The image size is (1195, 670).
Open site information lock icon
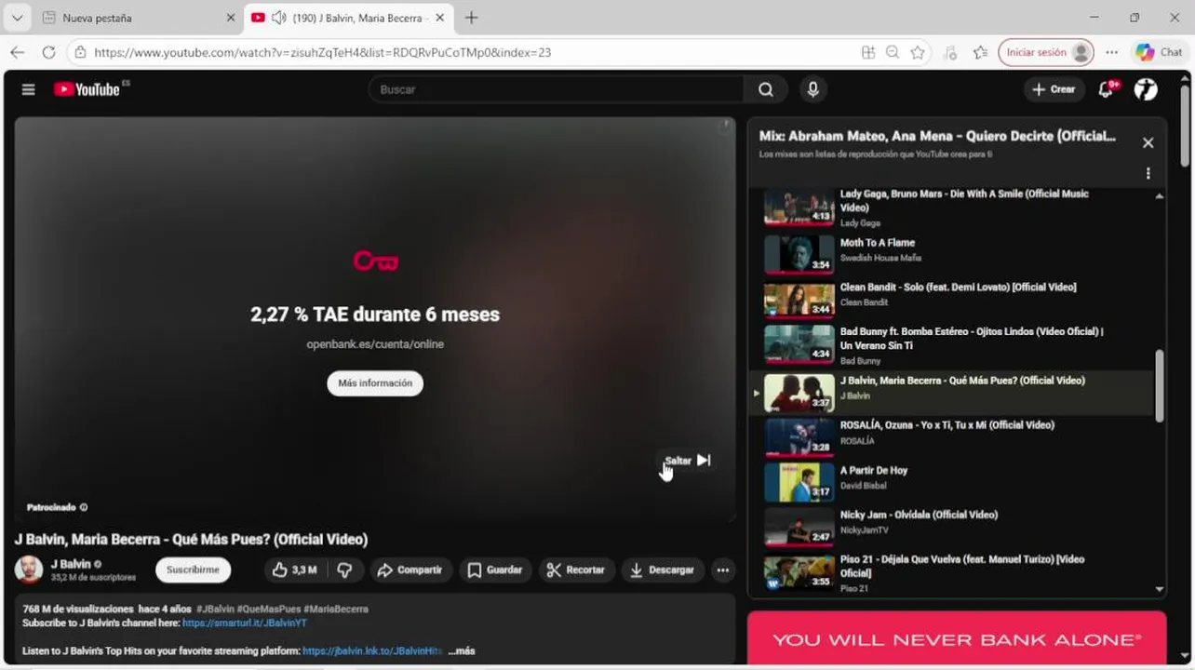[x=80, y=52]
